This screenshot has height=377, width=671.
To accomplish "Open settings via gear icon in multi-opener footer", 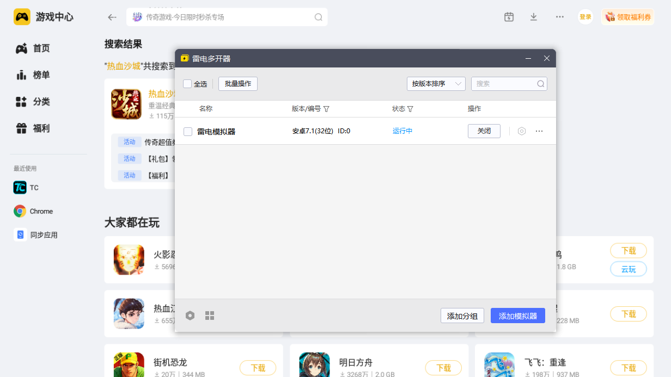I will (x=190, y=315).
